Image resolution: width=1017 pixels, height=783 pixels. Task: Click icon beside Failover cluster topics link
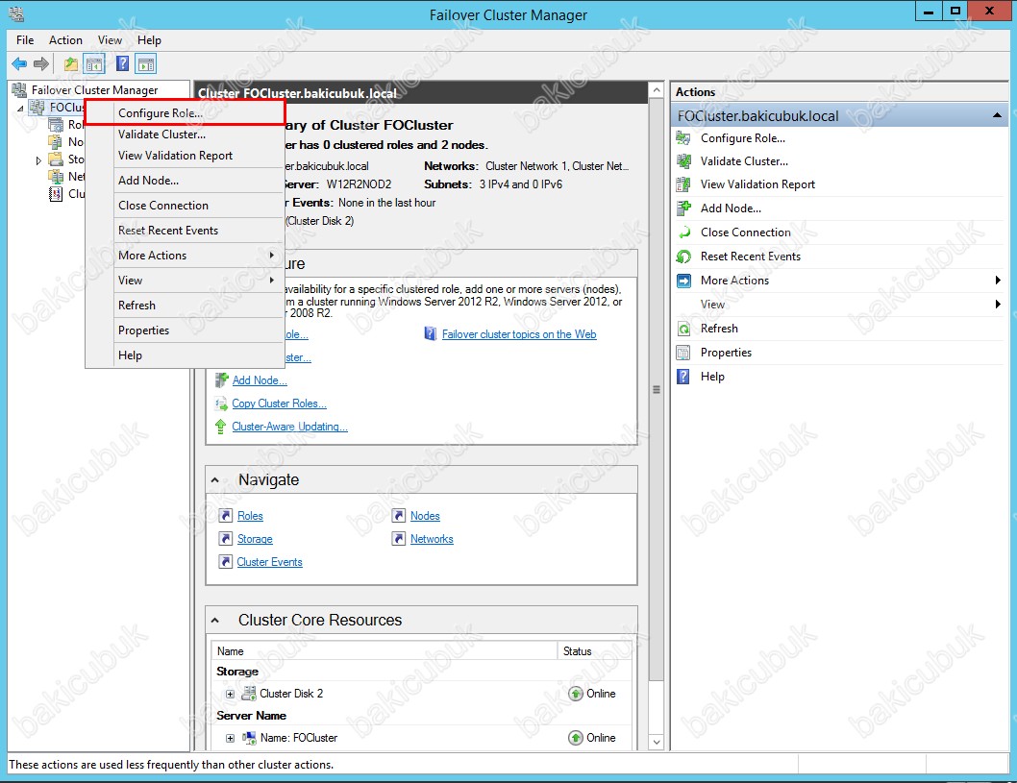point(430,333)
